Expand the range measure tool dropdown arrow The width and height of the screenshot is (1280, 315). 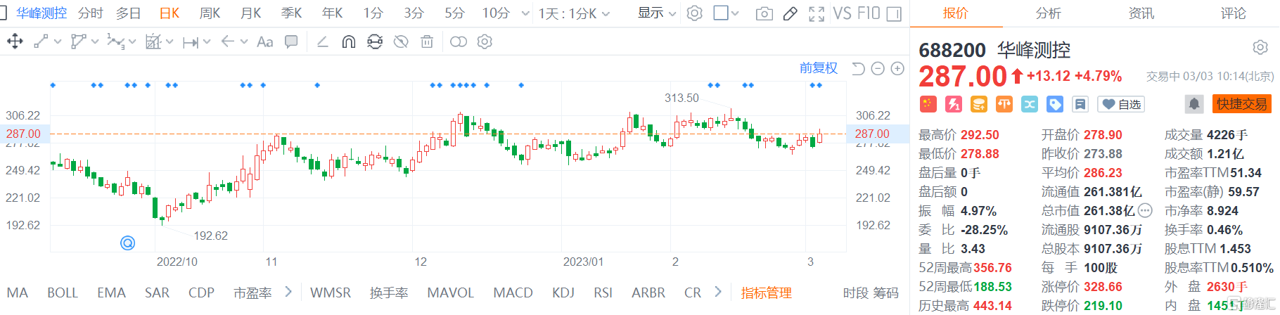tap(207, 42)
